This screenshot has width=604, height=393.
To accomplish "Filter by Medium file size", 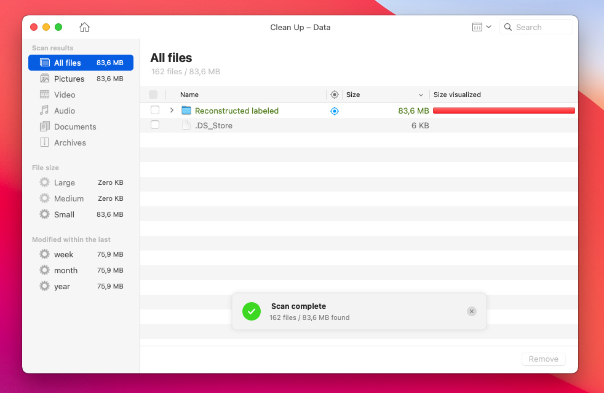I will click(x=81, y=198).
